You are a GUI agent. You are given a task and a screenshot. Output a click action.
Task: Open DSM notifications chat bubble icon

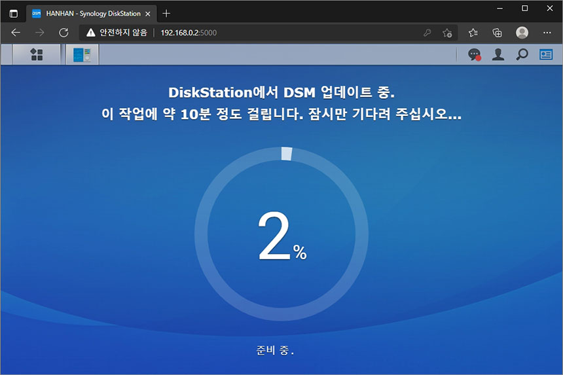tap(475, 54)
